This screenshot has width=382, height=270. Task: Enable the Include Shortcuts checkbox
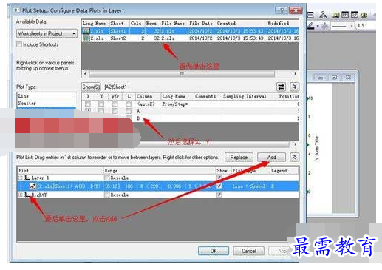coord(19,44)
